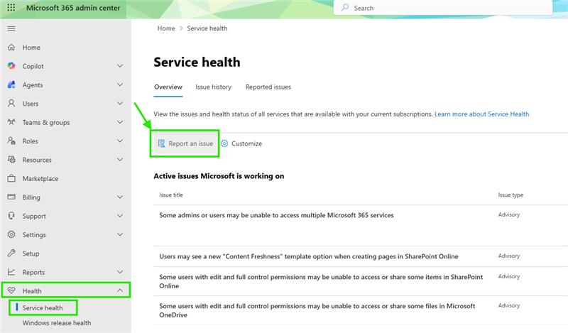Open the "Content Freshness" template issue
This screenshot has height=333, width=568.
[309, 256]
